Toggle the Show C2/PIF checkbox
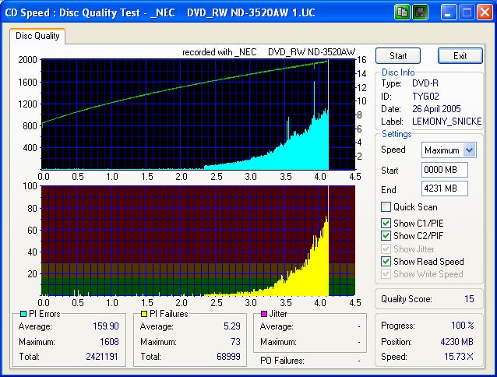 (x=386, y=236)
